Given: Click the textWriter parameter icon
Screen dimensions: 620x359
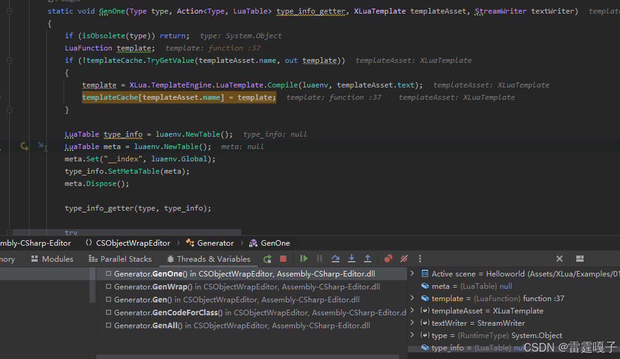Looking at the screenshot, I should click(x=425, y=323).
